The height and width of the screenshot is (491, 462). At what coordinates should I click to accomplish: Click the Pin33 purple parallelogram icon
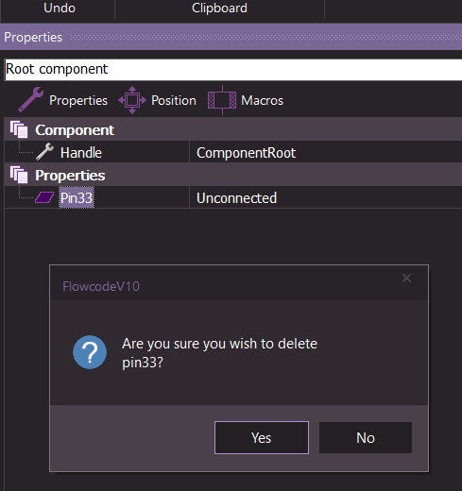point(44,197)
